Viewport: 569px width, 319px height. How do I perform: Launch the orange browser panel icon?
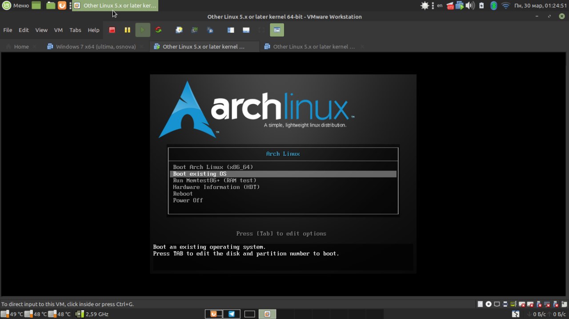(x=62, y=5)
